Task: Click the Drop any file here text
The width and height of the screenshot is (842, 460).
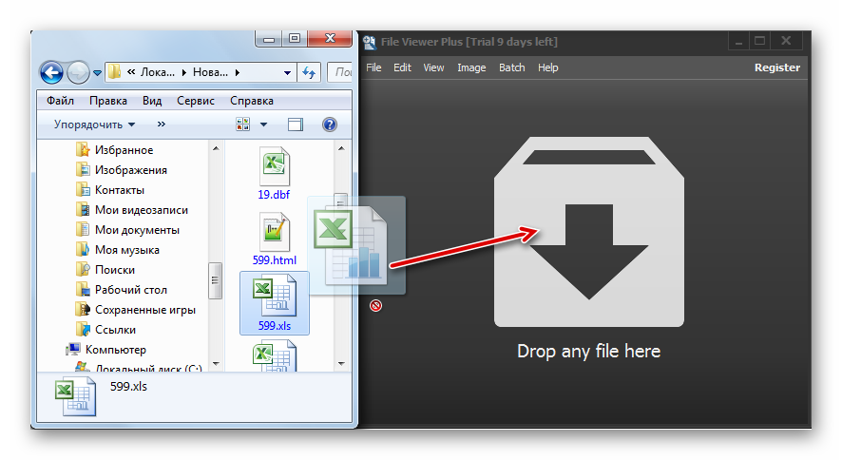Action: tap(588, 351)
